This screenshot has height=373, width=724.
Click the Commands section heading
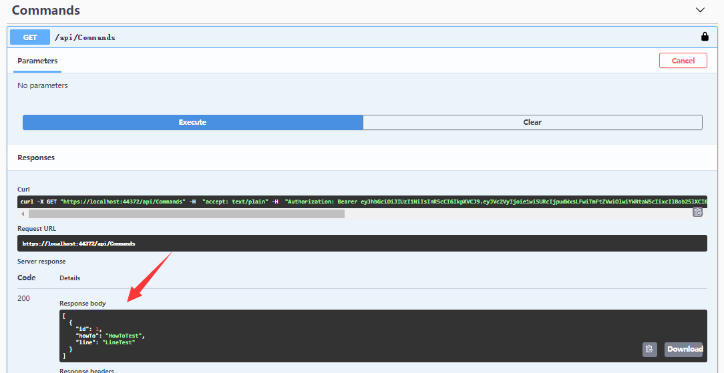45,10
